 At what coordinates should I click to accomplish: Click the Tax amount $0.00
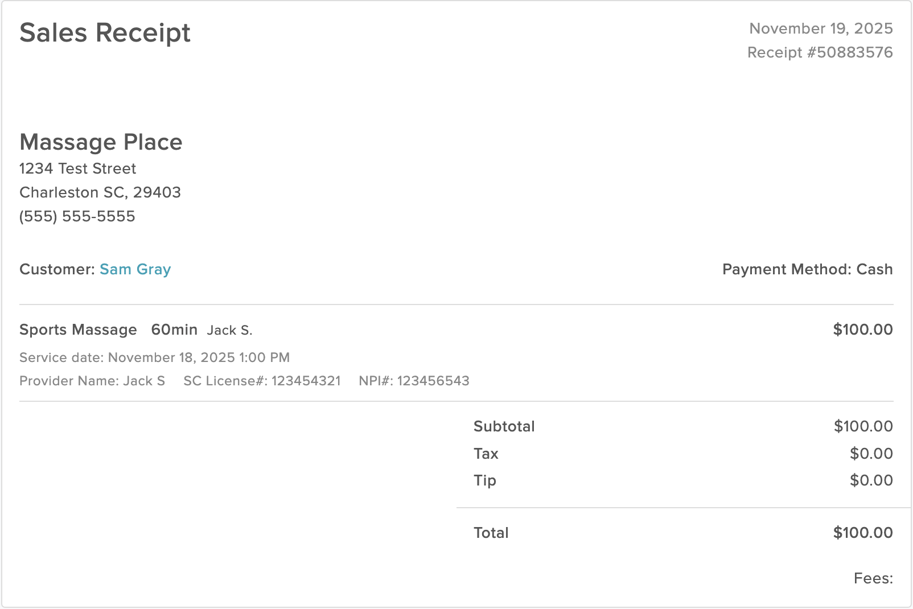point(871,454)
